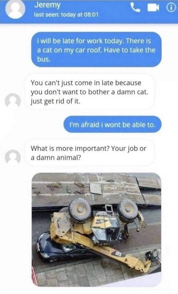This screenshot has width=178, height=294.
Task: Select the "I'm afraid I wont be able to" bubble
Action: pyautogui.click(x=112, y=124)
